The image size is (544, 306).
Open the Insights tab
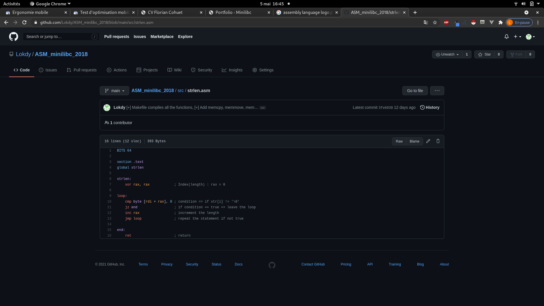[x=232, y=70]
